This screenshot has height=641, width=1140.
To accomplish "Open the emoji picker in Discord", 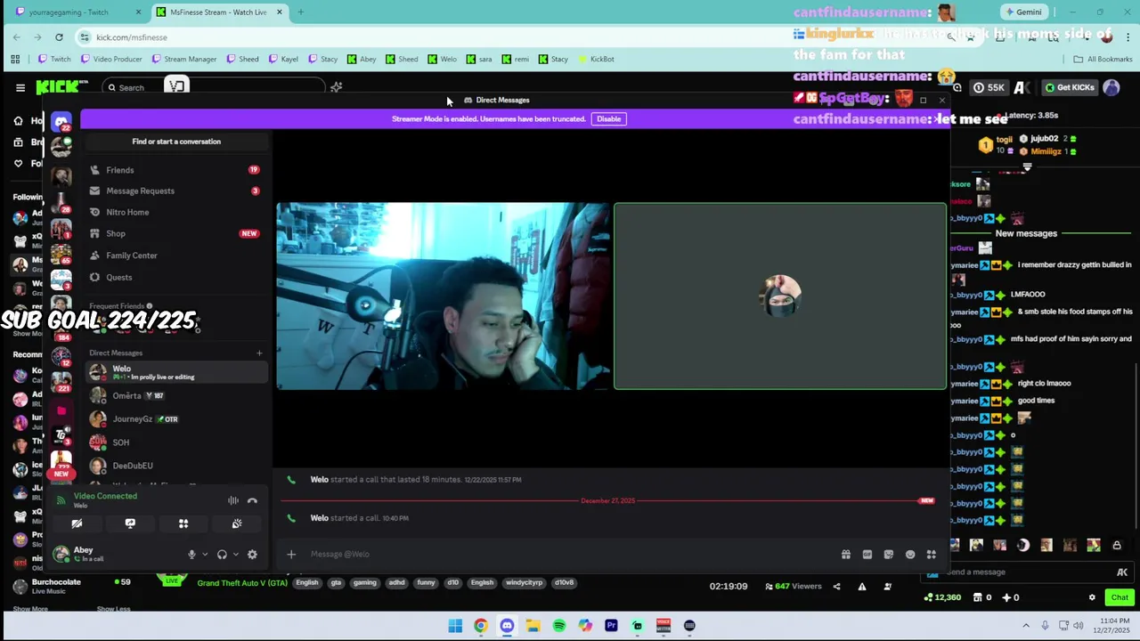I will (x=909, y=554).
